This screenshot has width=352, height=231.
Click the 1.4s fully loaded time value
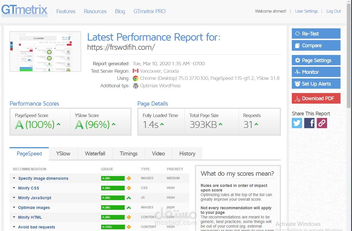pyautogui.click(x=150, y=125)
